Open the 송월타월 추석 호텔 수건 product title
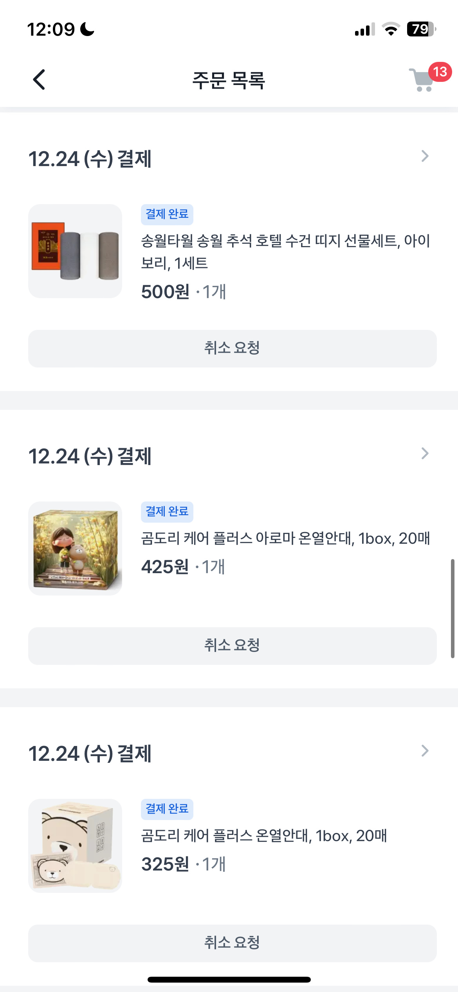Image resolution: width=458 pixels, height=992 pixels. (x=285, y=252)
